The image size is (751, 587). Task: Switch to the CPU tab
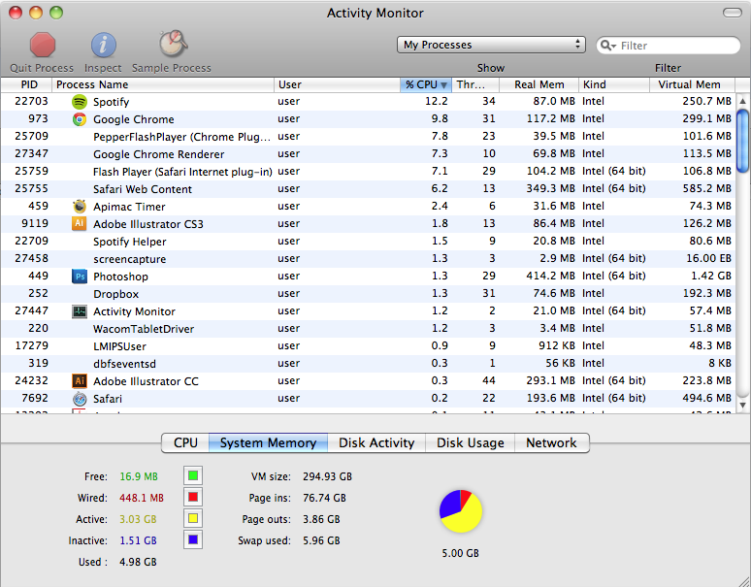pos(185,442)
